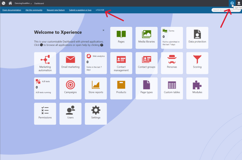Open the Modules puzzle tile
This screenshot has width=242, height=160.
tap(197, 88)
